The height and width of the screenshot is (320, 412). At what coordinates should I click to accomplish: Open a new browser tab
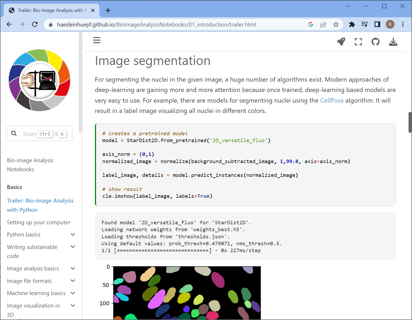coord(108,10)
